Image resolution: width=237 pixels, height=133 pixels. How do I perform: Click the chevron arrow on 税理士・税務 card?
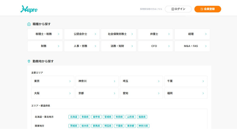point(58,34)
